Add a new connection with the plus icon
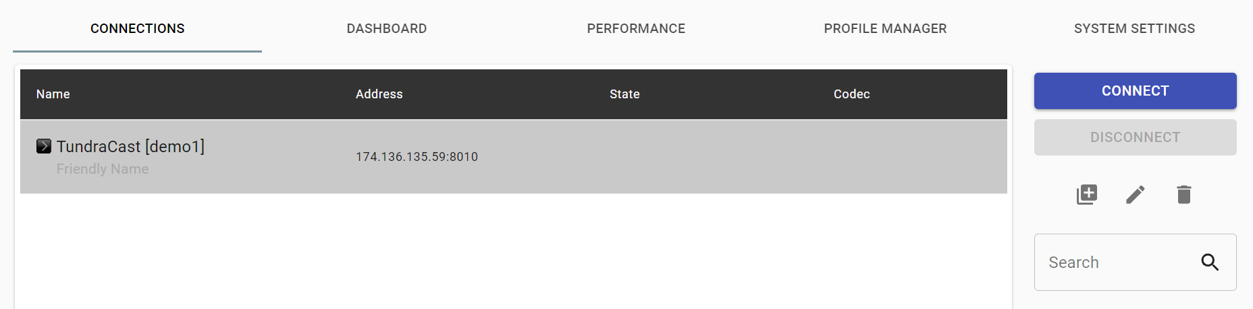The height and width of the screenshot is (309, 1253). click(x=1087, y=195)
